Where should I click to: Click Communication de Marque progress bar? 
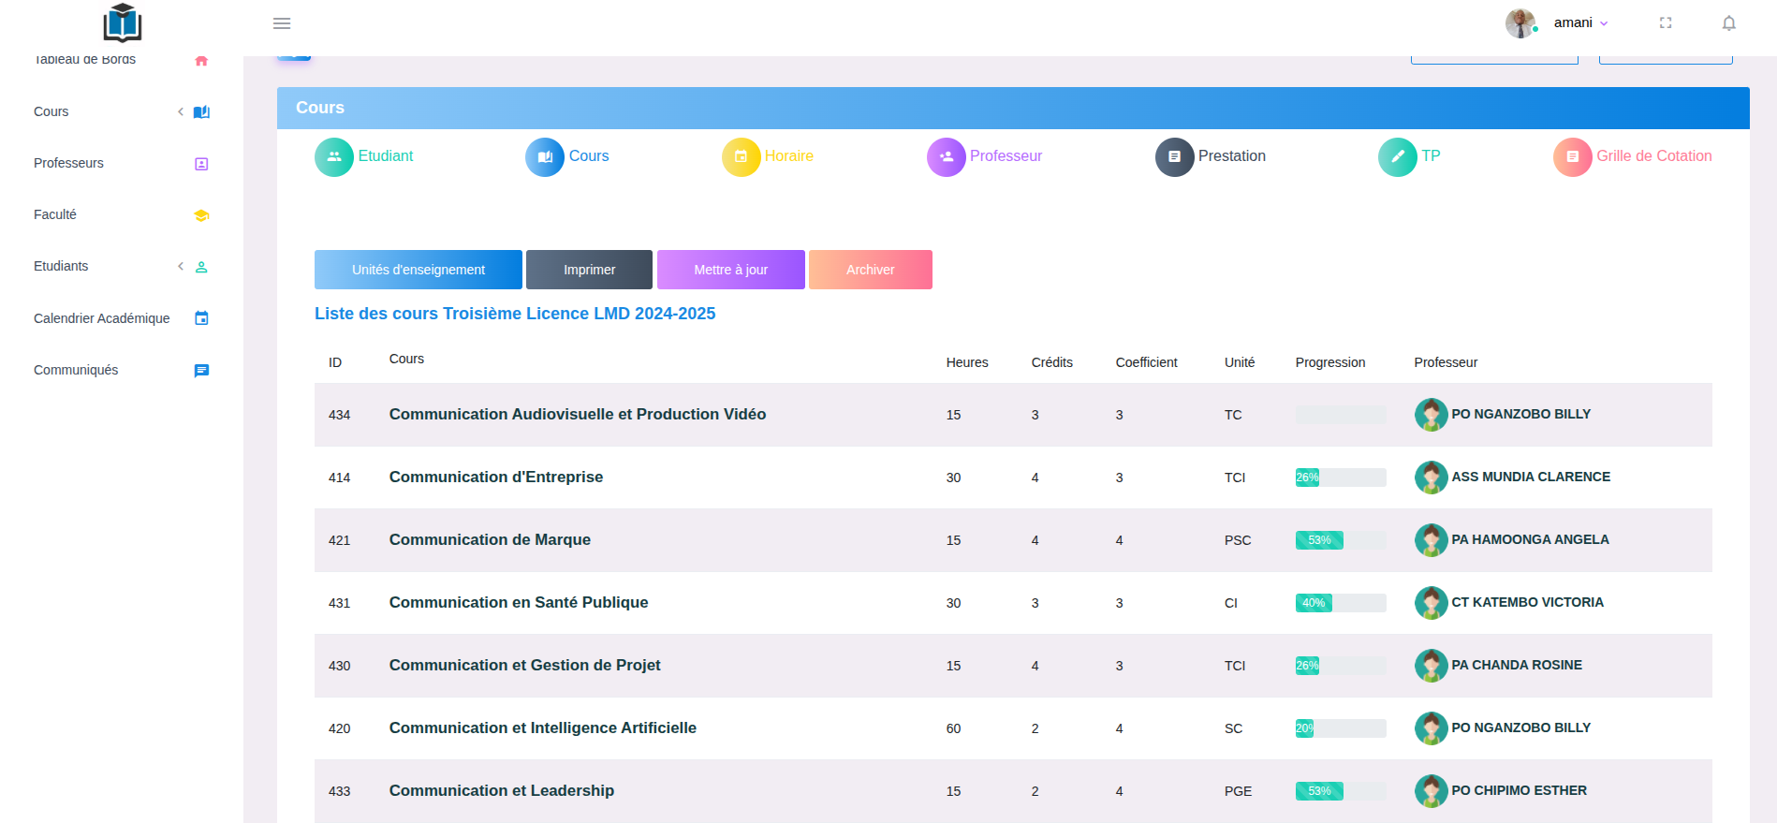tap(1340, 540)
